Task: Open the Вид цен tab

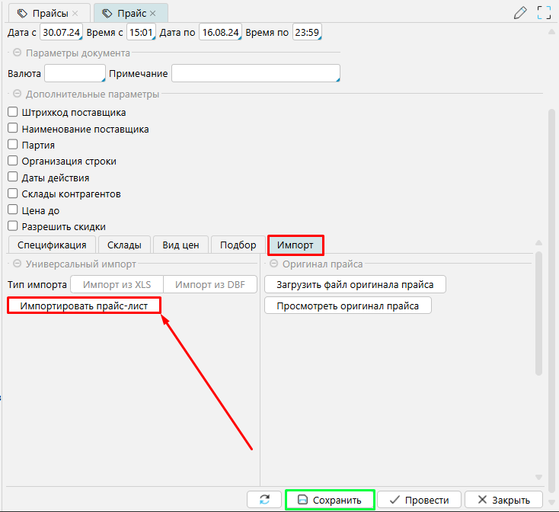Action: [x=180, y=245]
